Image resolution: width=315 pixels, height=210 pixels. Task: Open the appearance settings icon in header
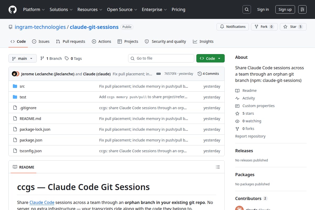coord(302,9)
